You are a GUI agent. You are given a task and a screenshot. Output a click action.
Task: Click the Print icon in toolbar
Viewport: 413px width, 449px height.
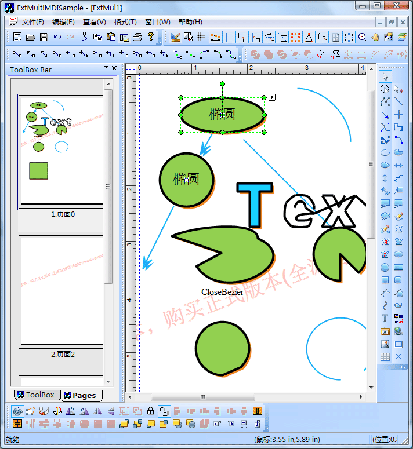(137, 37)
